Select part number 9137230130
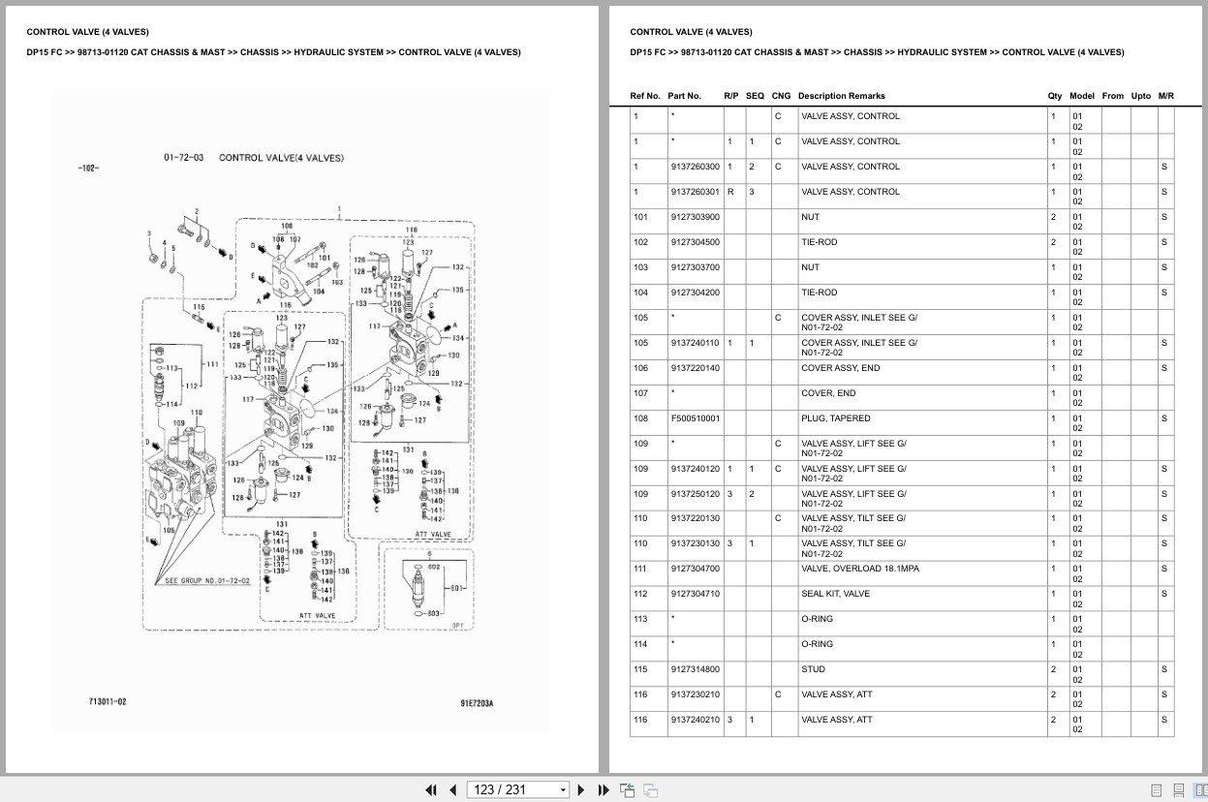1208x802 pixels. [x=696, y=544]
